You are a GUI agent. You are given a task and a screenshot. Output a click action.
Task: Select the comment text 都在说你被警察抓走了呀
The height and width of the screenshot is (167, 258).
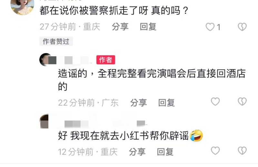94,11
